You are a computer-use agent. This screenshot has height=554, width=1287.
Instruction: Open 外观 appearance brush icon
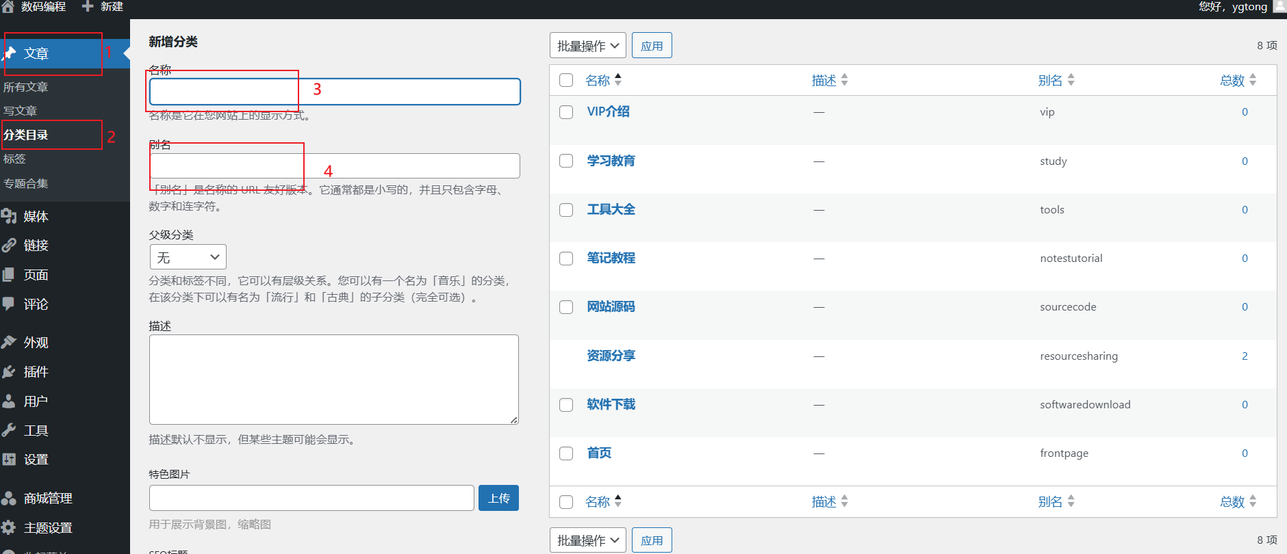click(9, 343)
